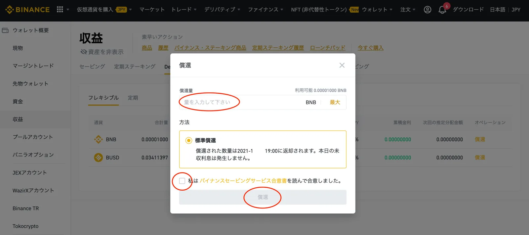
Task: Click 償還 in the BNB row
Action: [480, 139]
